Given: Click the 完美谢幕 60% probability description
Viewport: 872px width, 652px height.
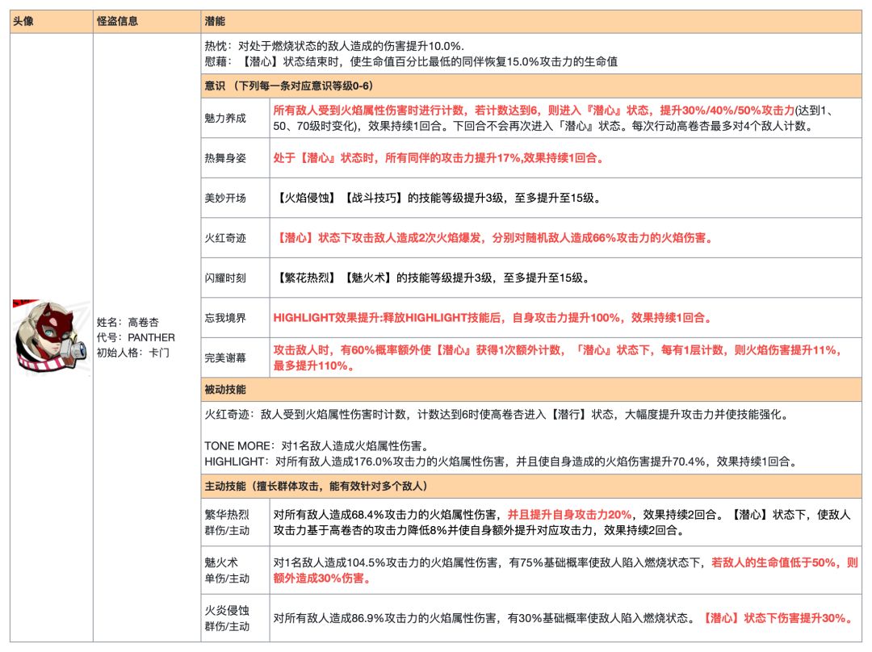Looking at the screenshot, I should click(557, 358).
